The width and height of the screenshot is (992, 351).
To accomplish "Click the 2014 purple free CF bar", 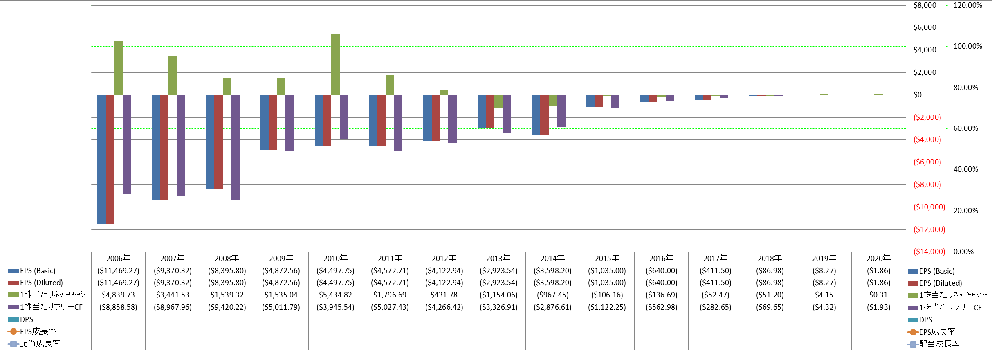I will point(561,111).
